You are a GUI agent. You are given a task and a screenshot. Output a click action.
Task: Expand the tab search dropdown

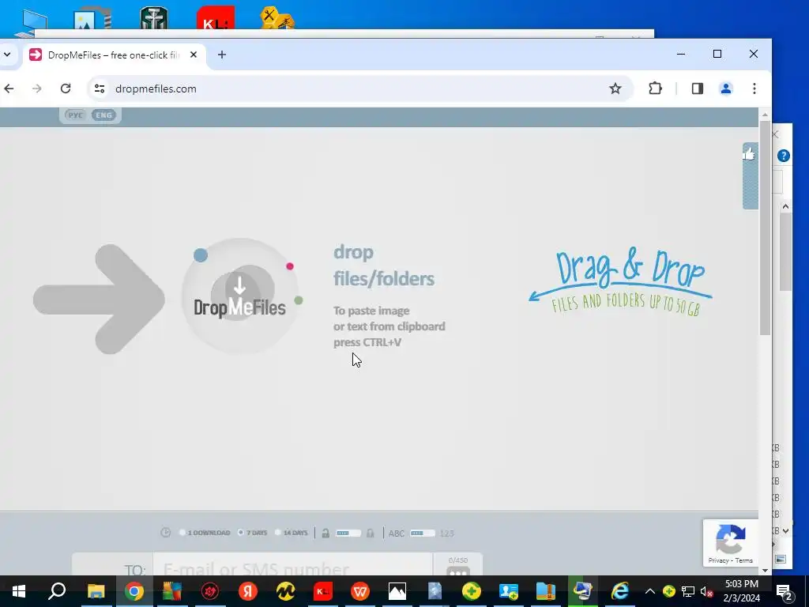pyautogui.click(x=7, y=55)
